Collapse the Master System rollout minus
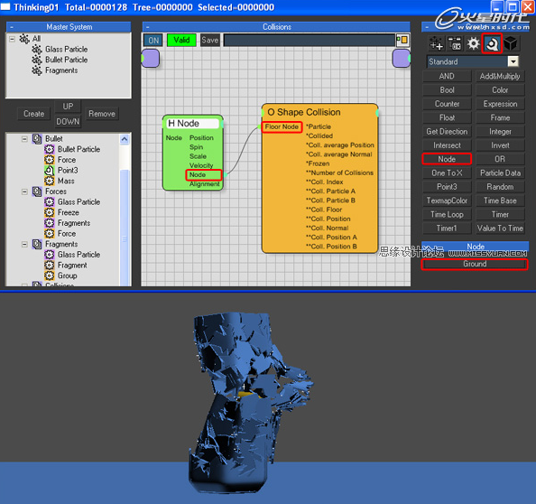 [12, 27]
